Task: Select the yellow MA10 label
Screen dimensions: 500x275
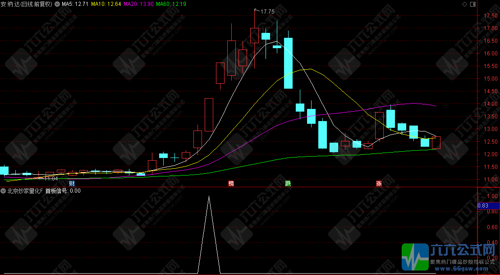Action: (x=106, y=4)
